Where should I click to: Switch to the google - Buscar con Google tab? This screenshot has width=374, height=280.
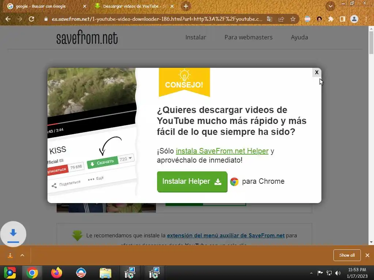pyautogui.click(x=46, y=6)
